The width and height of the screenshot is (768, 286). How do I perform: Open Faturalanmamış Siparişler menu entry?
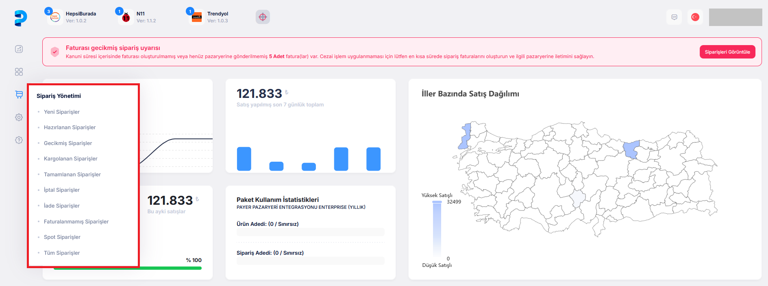76,221
